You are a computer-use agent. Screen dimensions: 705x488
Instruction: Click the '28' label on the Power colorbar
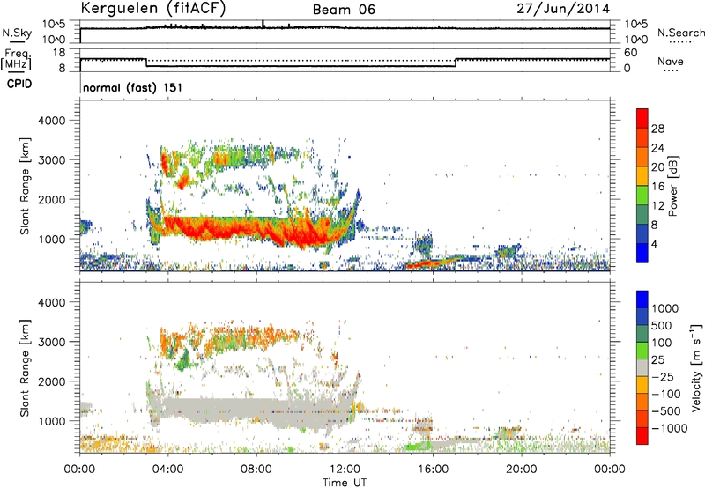657,129
